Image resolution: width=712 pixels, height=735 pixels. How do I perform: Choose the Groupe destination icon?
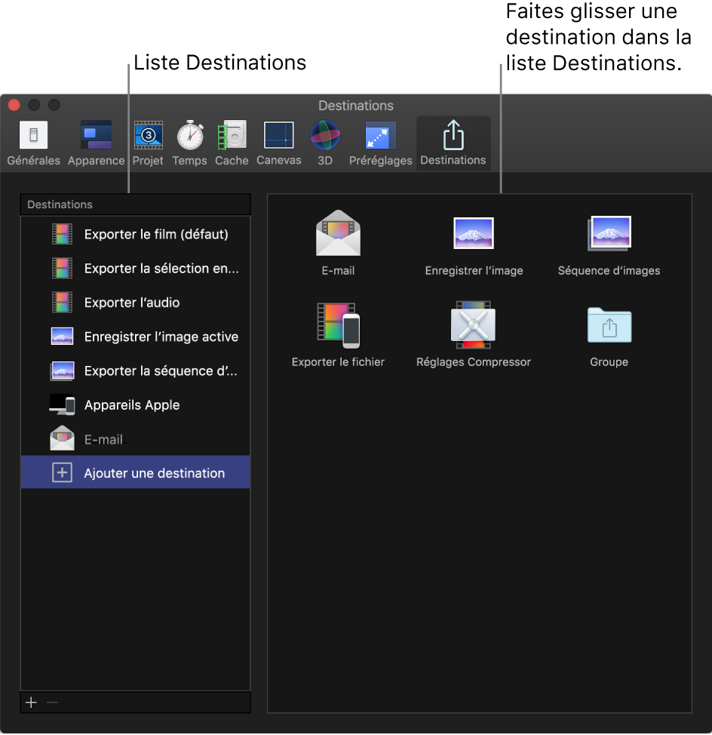(609, 325)
